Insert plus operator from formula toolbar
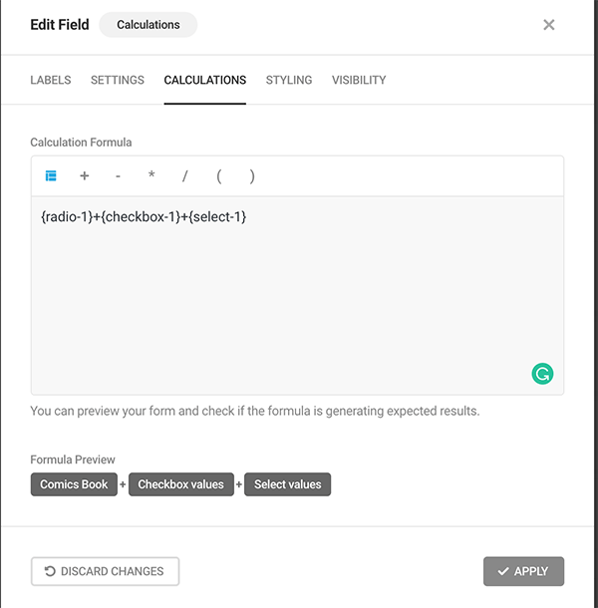Screen dimensions: 598x608 coord(85,176)
